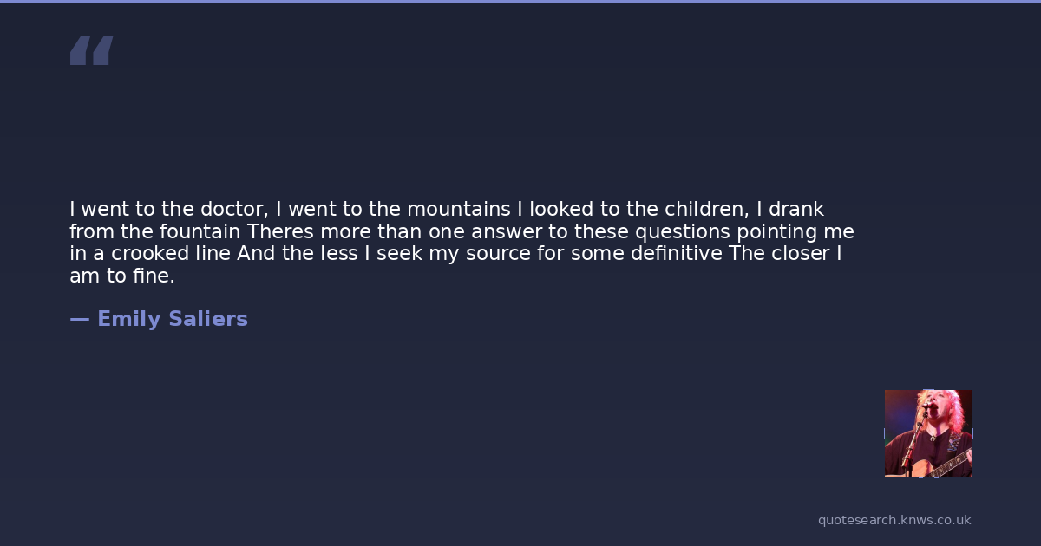Screen dimensions: 1041x546
Task: Click the last quote line "am to fine."
Action: point(122,276)
